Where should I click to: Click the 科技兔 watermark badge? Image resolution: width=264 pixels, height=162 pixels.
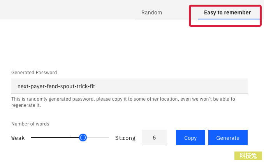coord(248,156)
